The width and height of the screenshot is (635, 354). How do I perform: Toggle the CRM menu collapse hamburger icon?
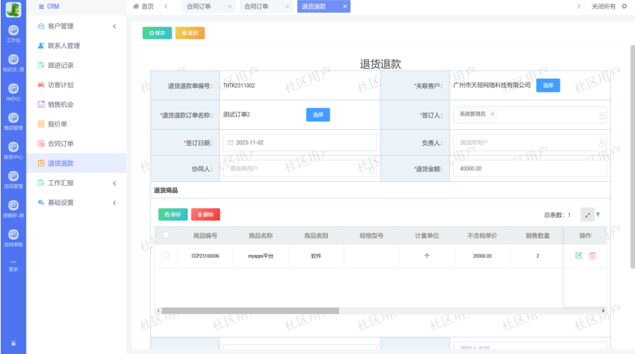tap(41, 6)
